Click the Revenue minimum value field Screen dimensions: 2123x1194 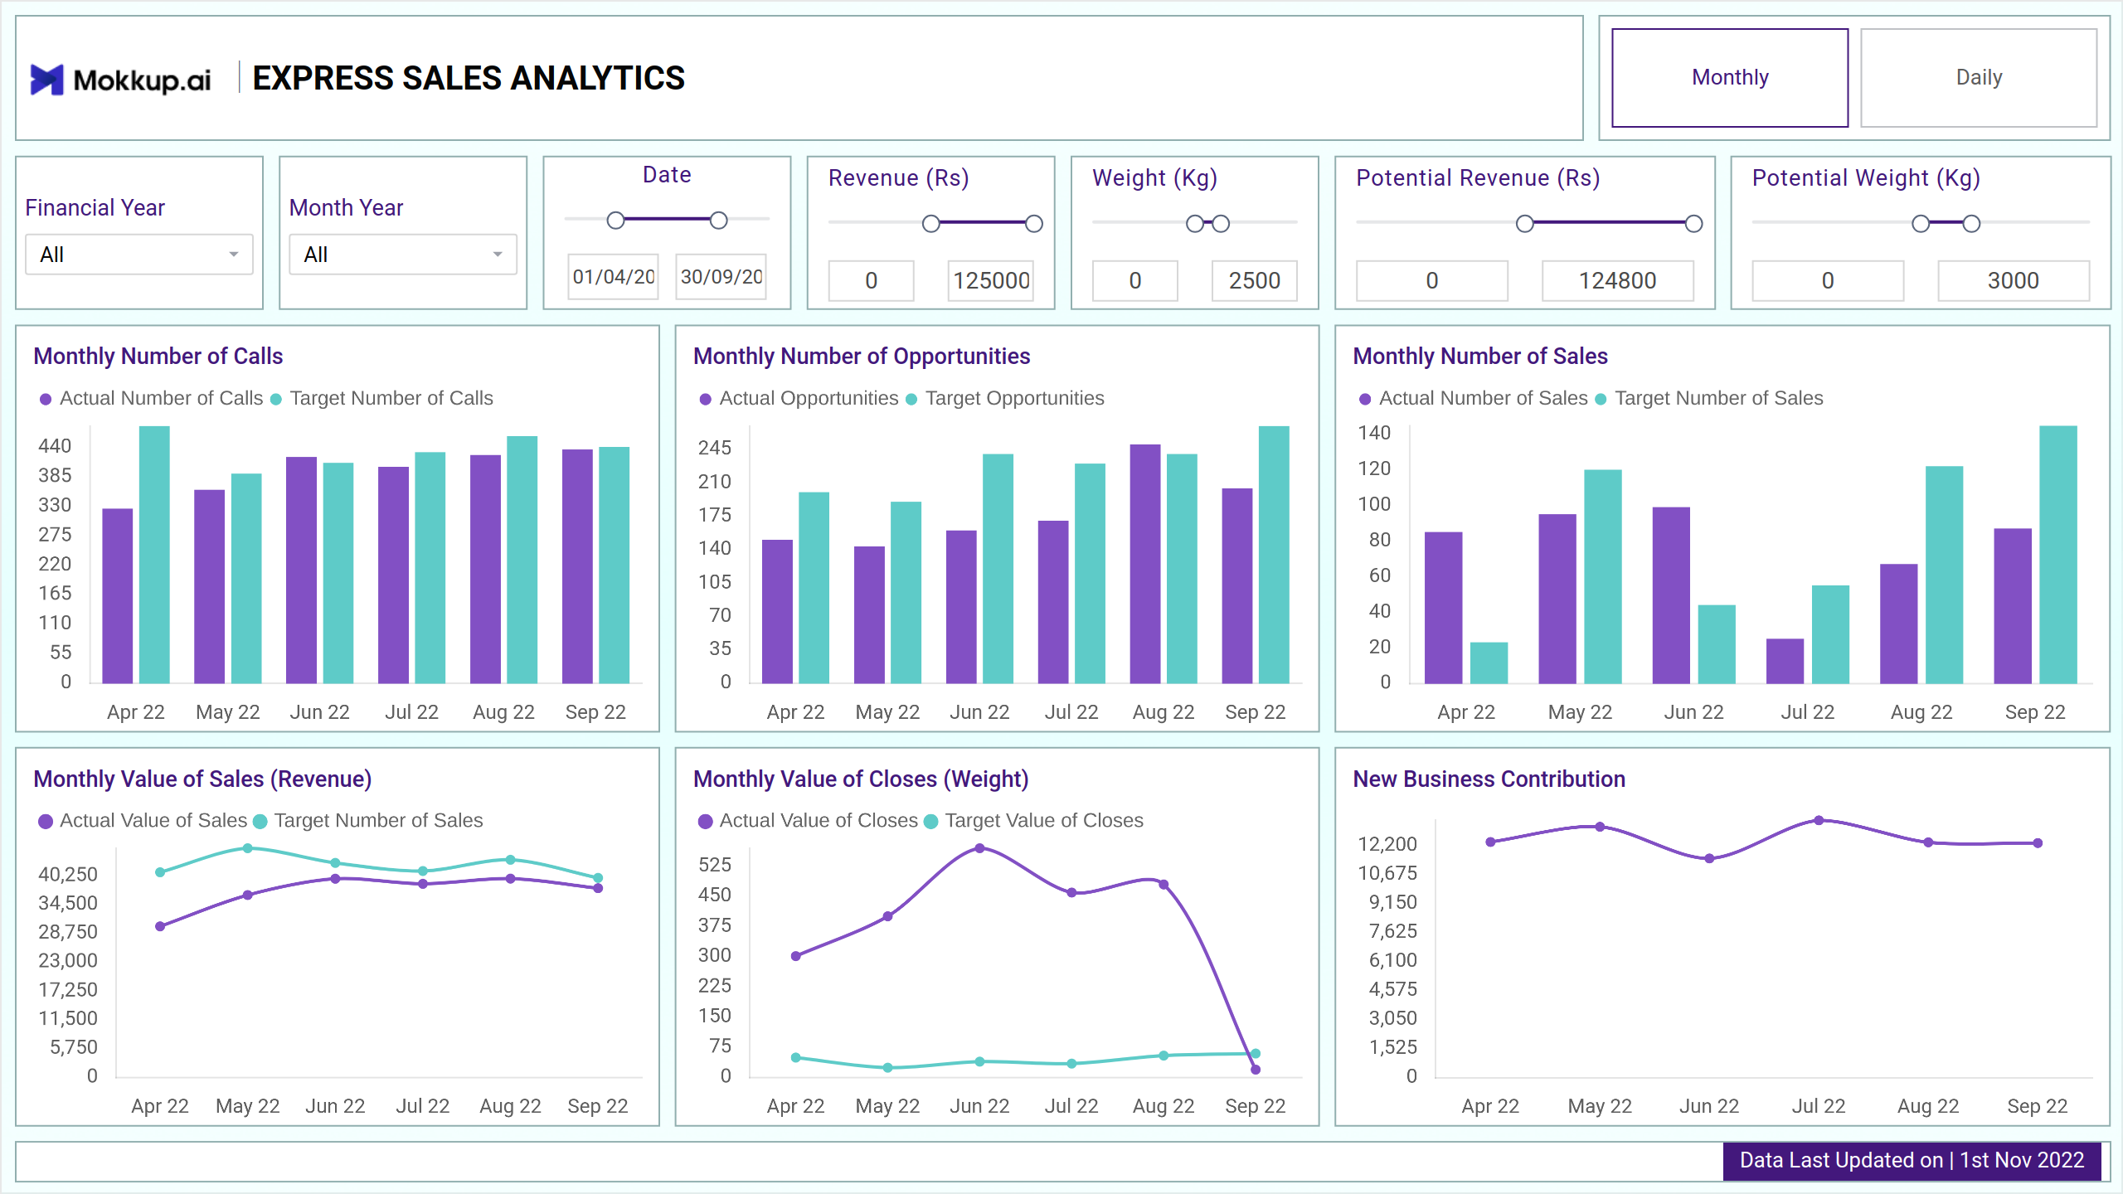[x=872, y=281]
